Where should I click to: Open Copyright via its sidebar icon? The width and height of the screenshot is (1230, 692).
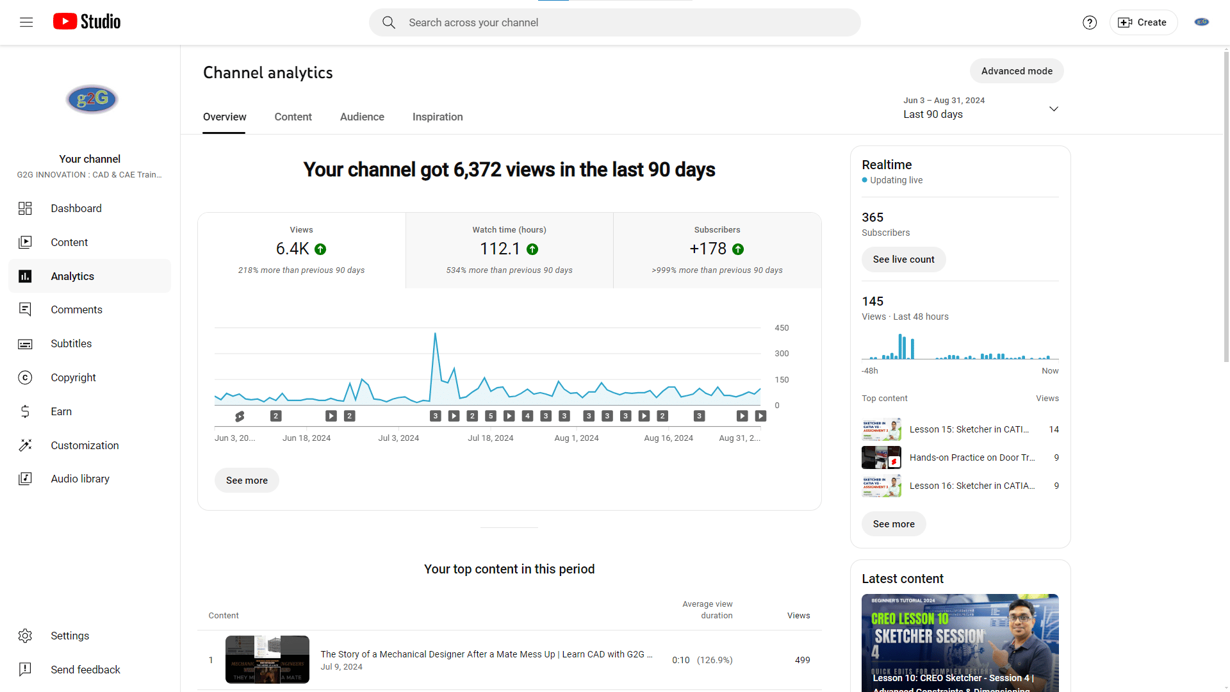pos(25,377)
